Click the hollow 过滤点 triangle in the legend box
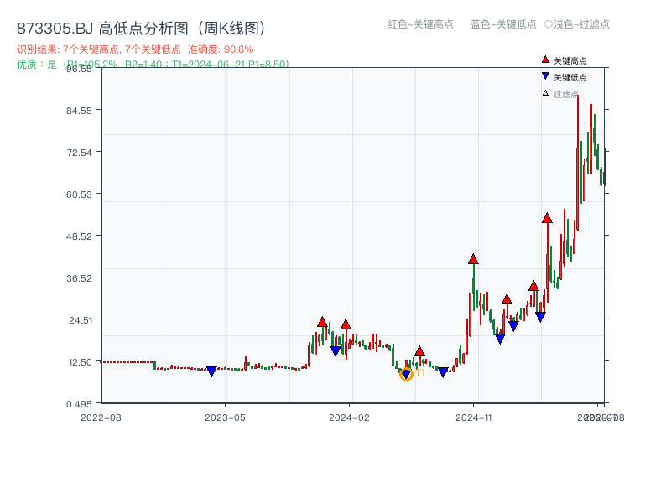The height and width of the screenshot is (503, 671). point(544,92)
